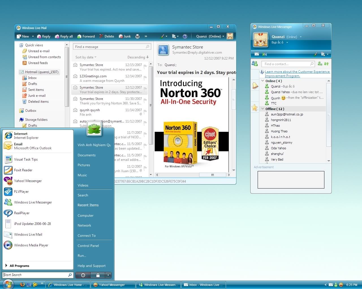Expand the mail toolbar overflow chevron
Viewport: 362px width, 289px height.
click(x=146, y=36)
